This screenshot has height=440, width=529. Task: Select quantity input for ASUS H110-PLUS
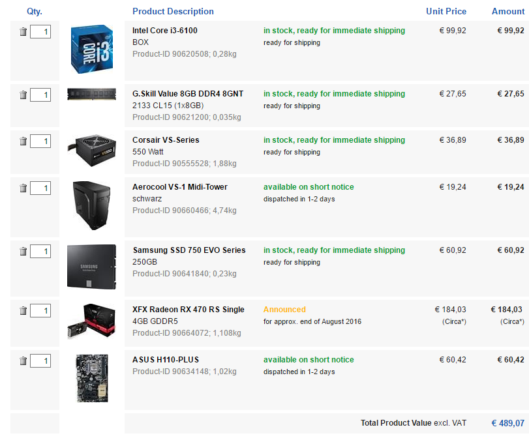(x=40, y=360)
